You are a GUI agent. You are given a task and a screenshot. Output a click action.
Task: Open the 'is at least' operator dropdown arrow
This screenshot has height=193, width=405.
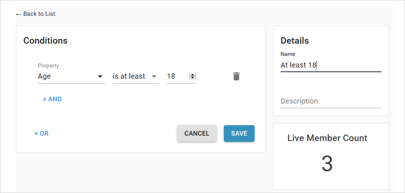154,76
